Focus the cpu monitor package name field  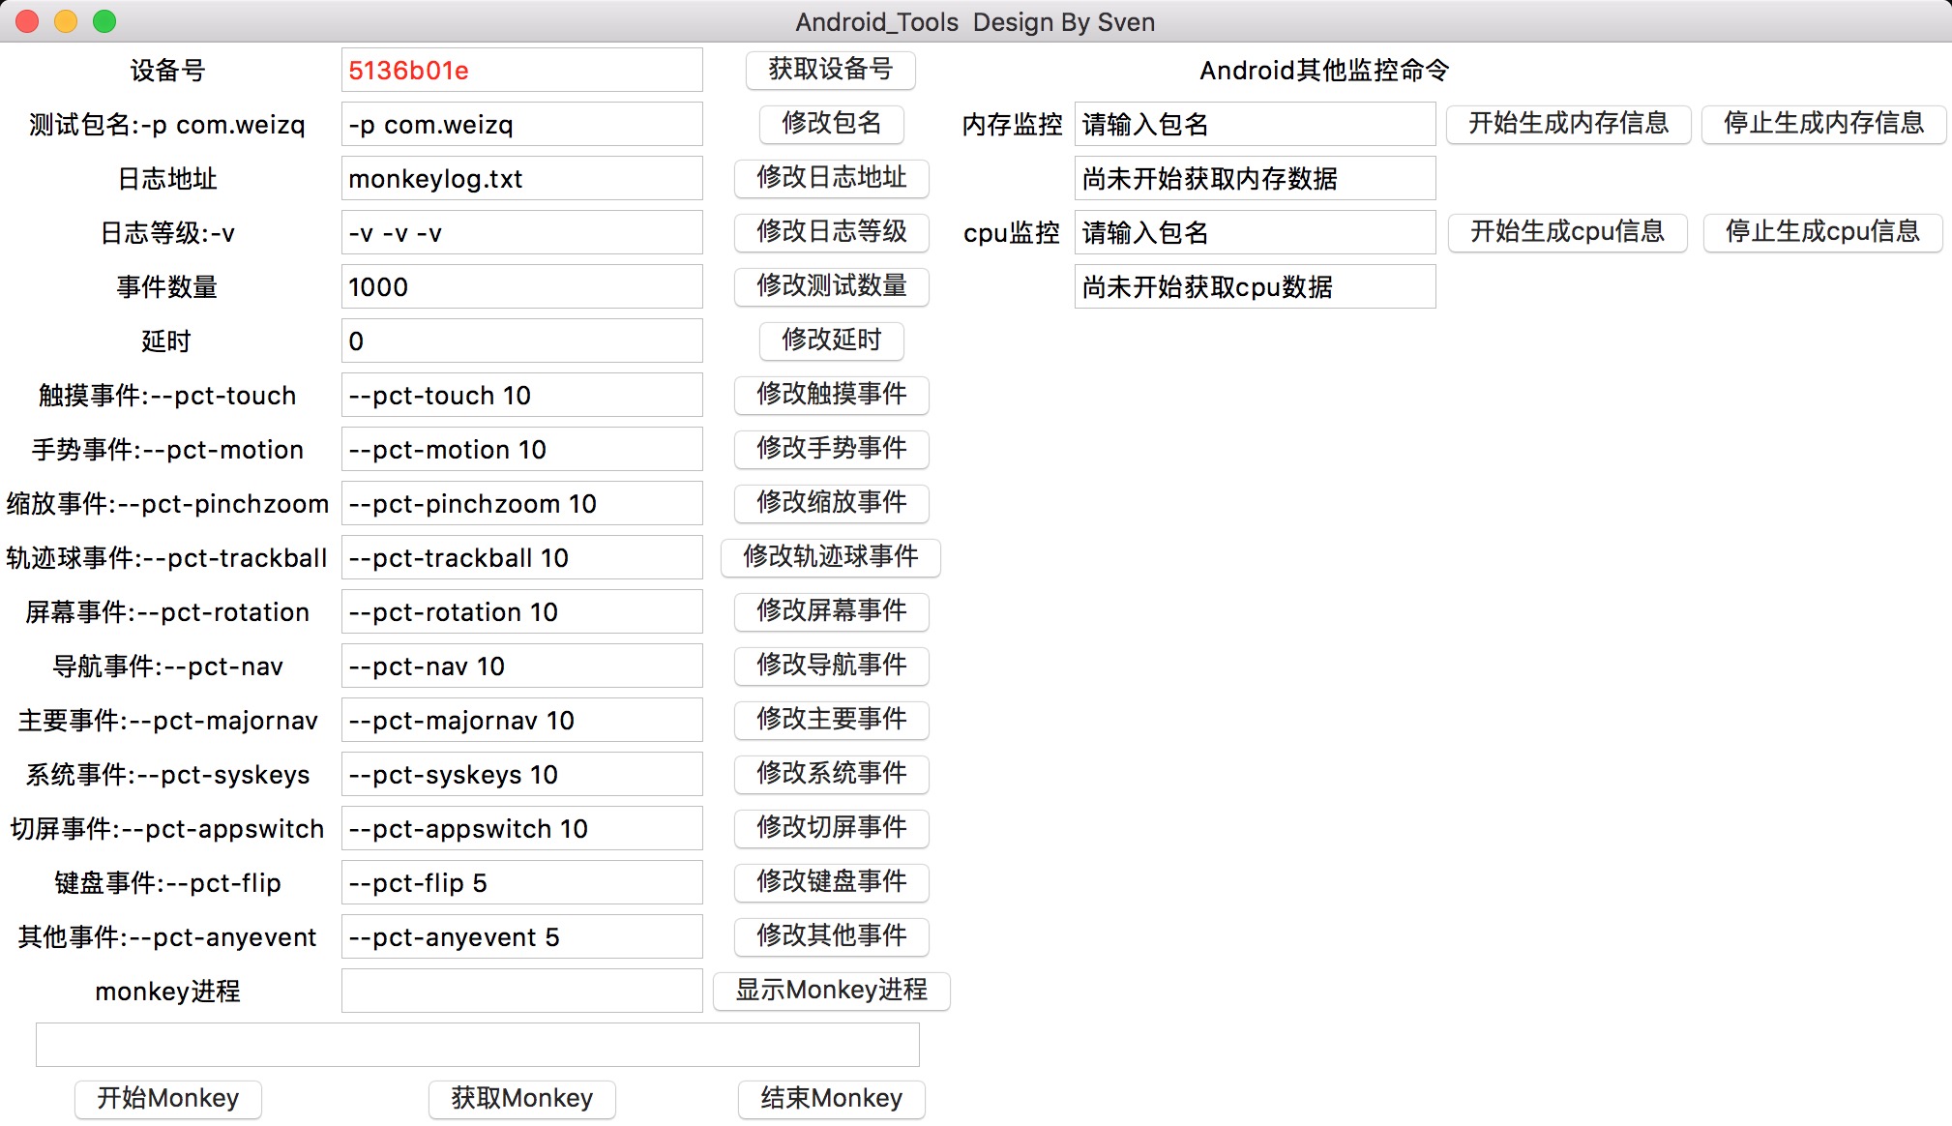(1254, 233)
